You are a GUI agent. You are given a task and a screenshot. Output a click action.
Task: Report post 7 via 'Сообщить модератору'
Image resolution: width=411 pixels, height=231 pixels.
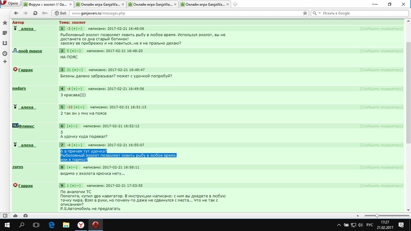click(381, 145)
